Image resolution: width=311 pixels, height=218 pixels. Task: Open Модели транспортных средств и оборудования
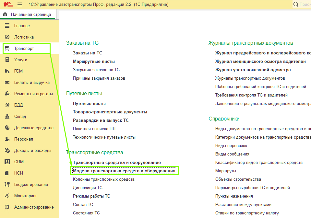pyautogui.click(x=124, y=171)
